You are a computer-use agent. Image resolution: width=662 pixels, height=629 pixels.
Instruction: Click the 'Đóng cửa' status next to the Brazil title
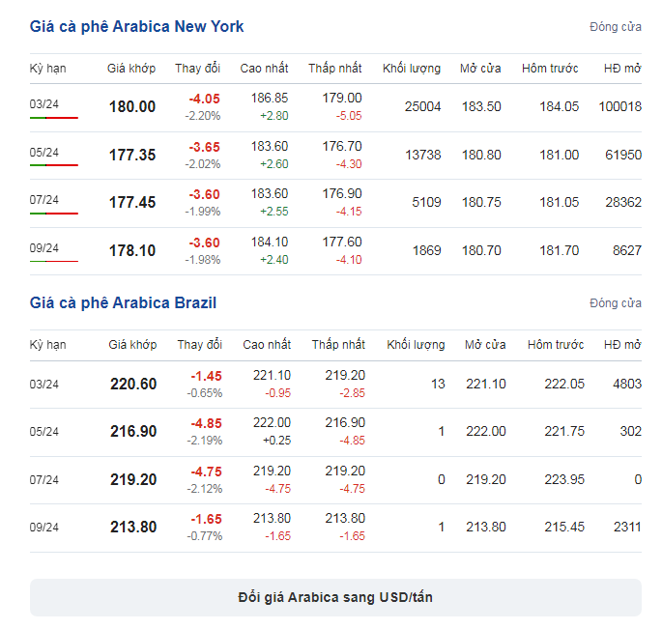click(616, 303)
